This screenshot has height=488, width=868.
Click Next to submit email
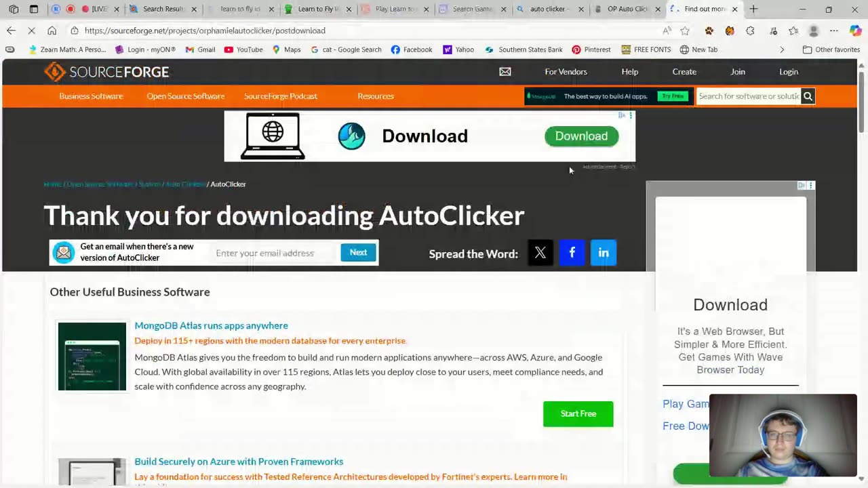pos(358,253)
